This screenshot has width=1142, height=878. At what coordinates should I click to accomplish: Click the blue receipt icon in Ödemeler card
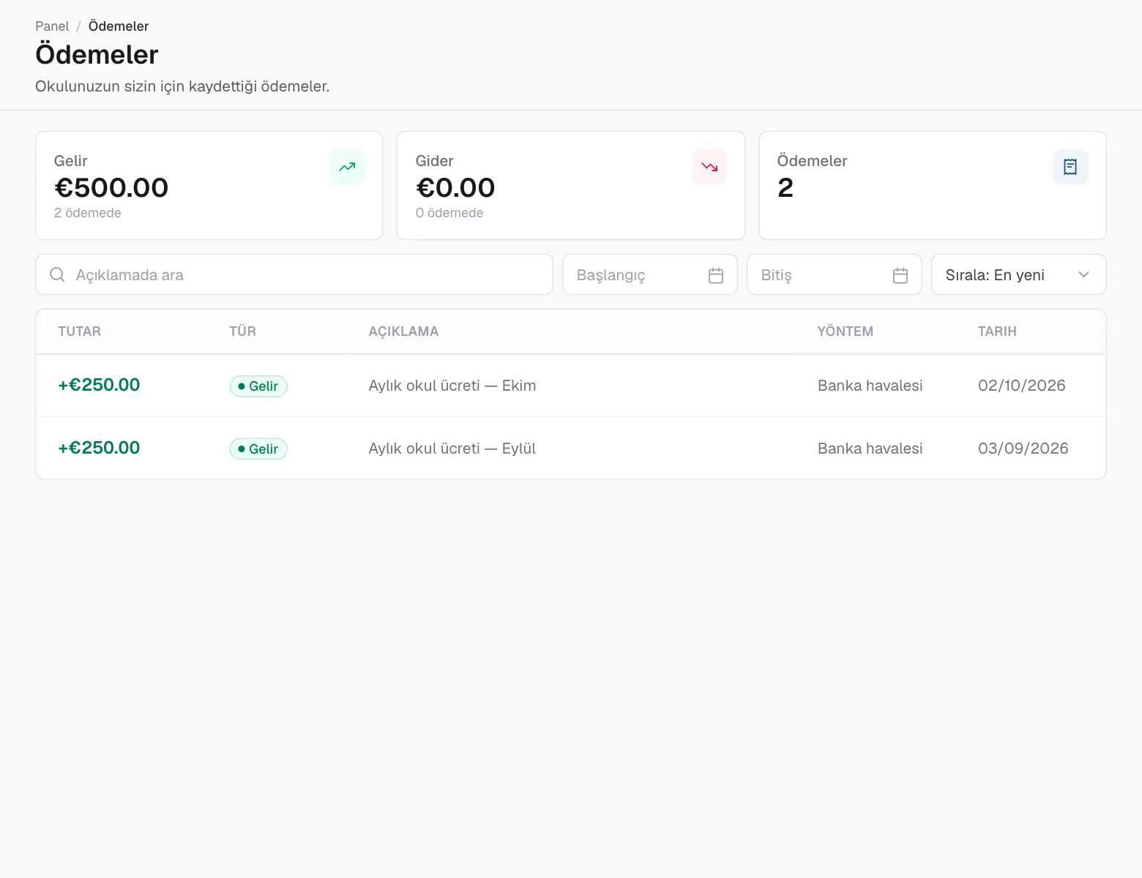(x=1070, y=167)
